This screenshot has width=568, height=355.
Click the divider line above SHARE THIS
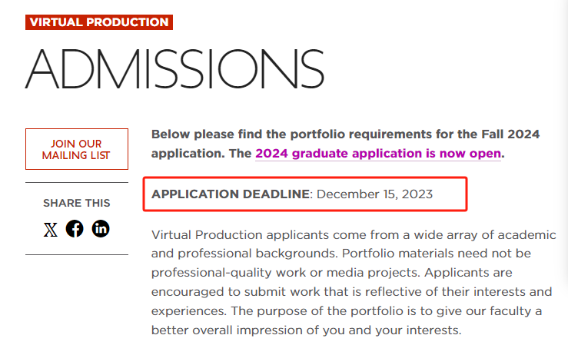[x=77, y=183]
